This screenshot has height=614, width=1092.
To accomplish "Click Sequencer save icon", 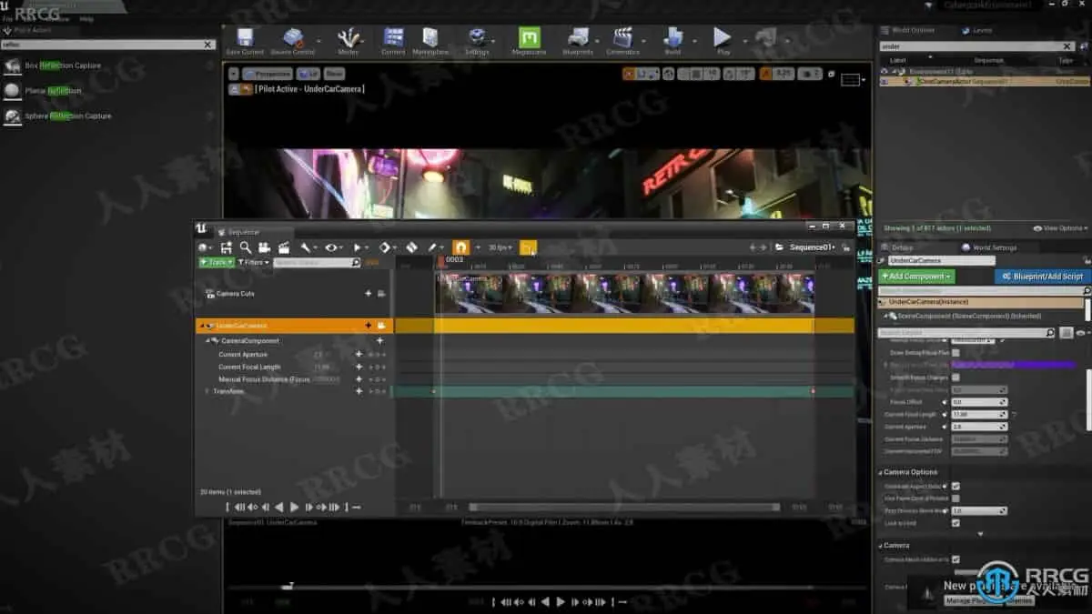I will [226, 247].
